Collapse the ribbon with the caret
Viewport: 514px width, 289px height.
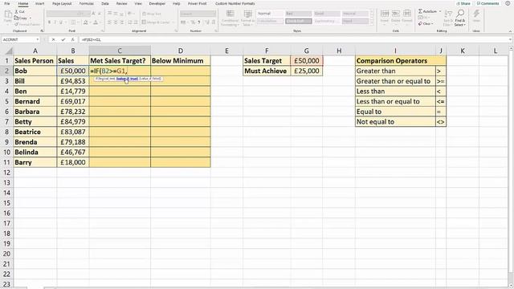click(510, 31)
